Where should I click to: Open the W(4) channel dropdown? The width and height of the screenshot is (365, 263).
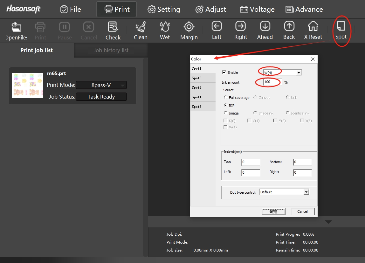point(298,73)
